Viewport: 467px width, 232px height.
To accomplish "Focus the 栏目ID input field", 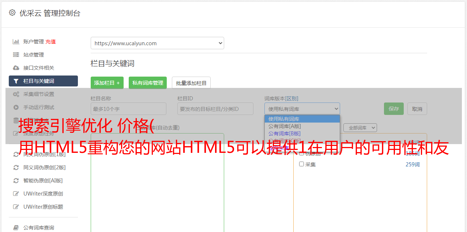I will coord(215,109).
